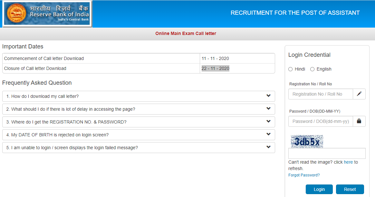The width and height of the screenshot is (375, 197).
Task: Click the date 11 - 11 - 2020
Action: click(x=215, y=58)
